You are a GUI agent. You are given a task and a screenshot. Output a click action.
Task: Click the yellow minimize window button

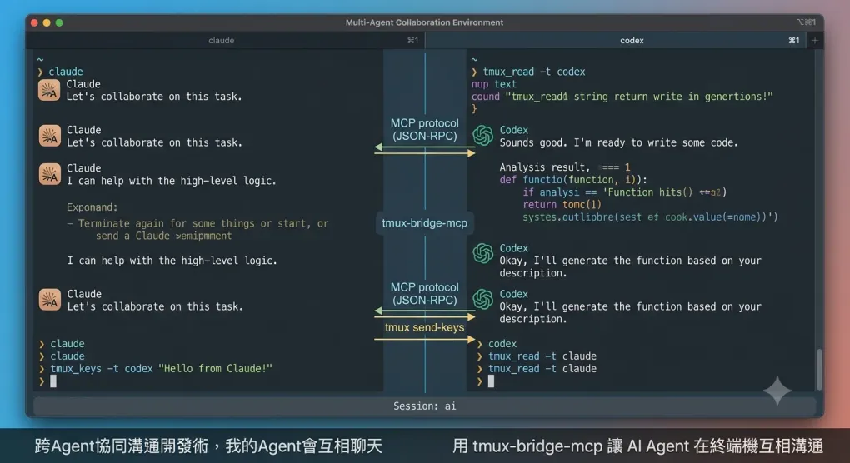pyautogui.click(x=47, y=22)
